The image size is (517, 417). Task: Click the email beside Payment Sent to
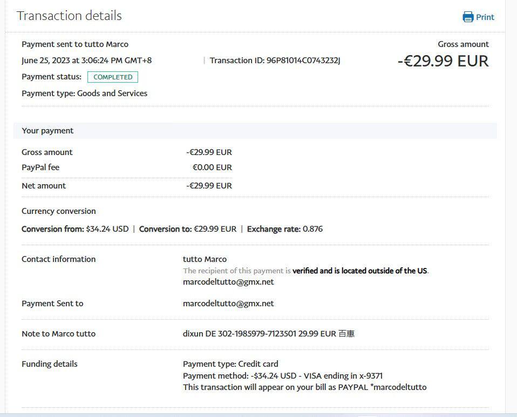(x=228, y=304)
